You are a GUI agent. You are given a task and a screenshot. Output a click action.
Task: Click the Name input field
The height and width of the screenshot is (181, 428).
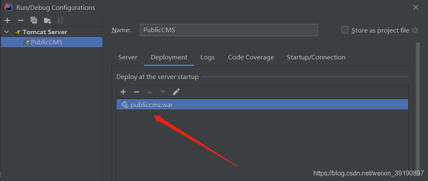click(x=229, y=30)
